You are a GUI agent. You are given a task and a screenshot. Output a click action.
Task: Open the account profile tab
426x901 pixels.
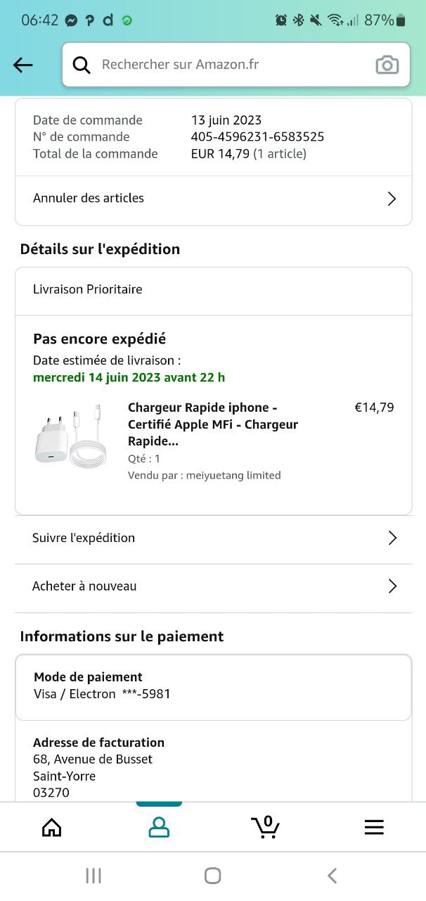pos(159,827)
